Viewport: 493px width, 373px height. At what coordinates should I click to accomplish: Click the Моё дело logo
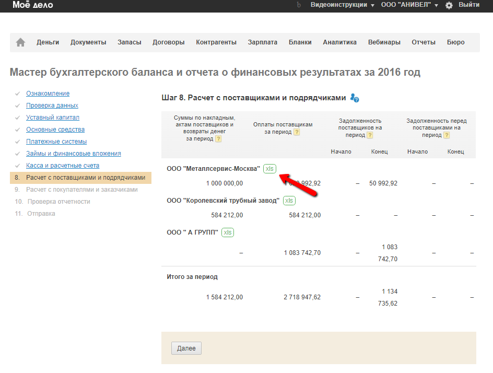pyautogui.click(x=33, y=5)
